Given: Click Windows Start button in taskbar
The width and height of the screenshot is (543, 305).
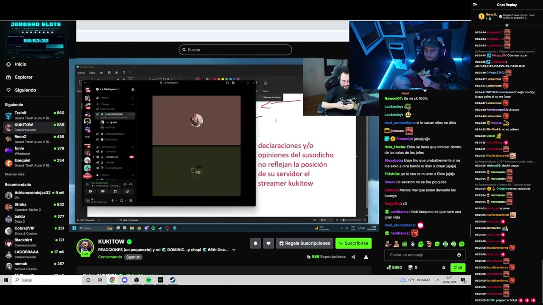Looking at the screenshot, I should click(6, 280).
